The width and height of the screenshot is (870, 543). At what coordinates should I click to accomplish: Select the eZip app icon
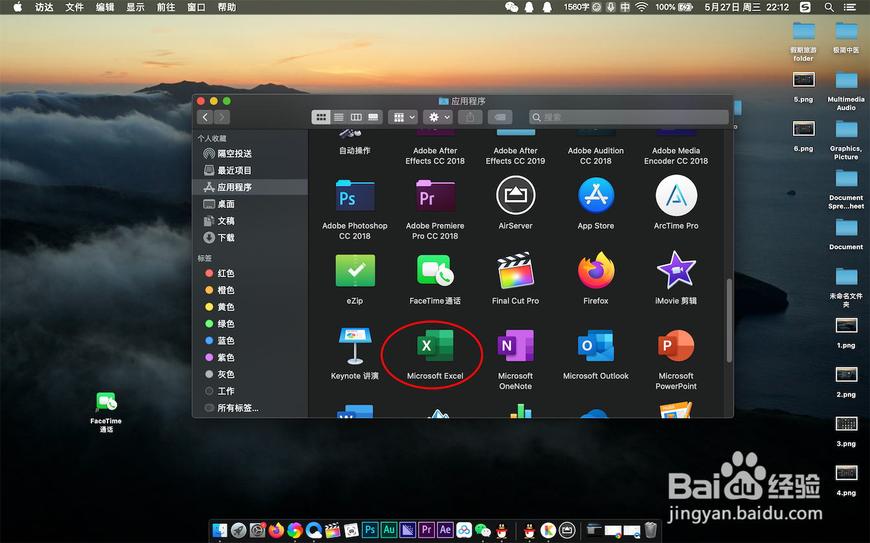355,271
